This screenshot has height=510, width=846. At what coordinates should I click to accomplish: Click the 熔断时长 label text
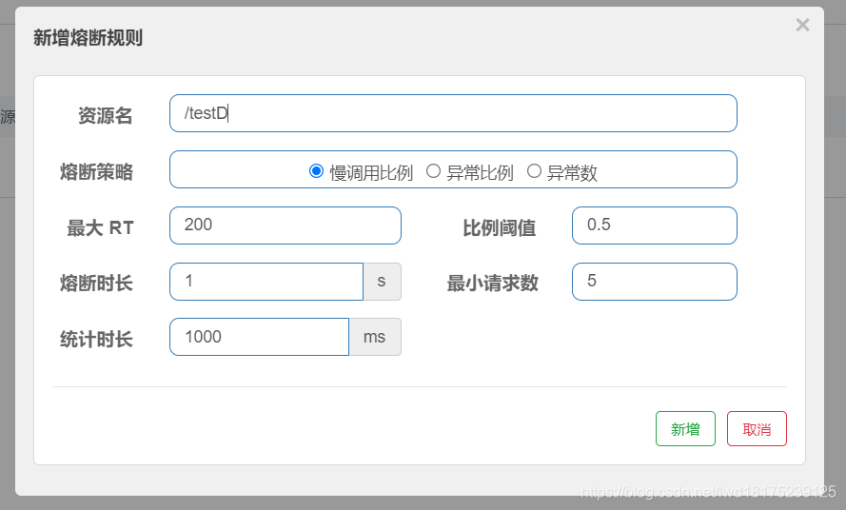click(96, 283)
